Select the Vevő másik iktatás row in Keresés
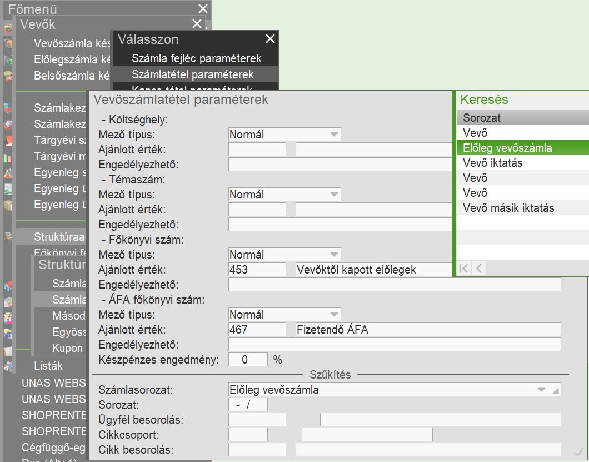 click(x=523, y=208)
